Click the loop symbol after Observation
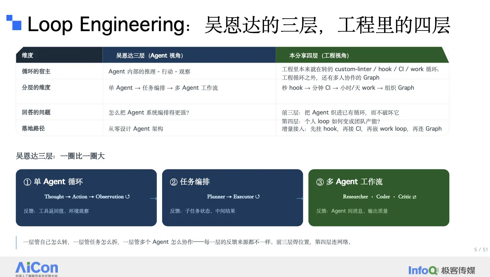This screenshot has height=277, width=490. click(x=128, y=197)
